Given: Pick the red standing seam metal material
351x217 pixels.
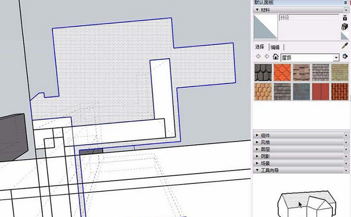Looking at the screenshot, I should click(321, 91).
